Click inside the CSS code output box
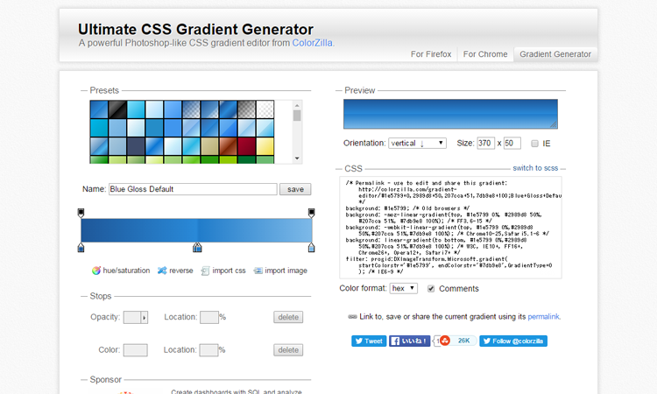Image resolution: width=657 pixels, height=394 pixels. pos(450,228)
